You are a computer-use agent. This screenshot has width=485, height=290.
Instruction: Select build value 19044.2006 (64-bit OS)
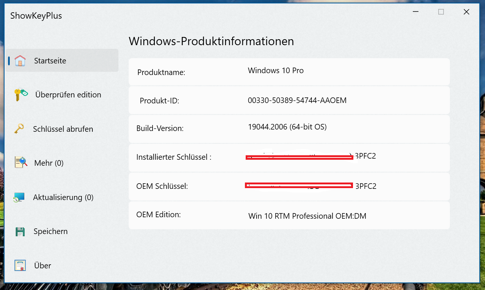287,127
